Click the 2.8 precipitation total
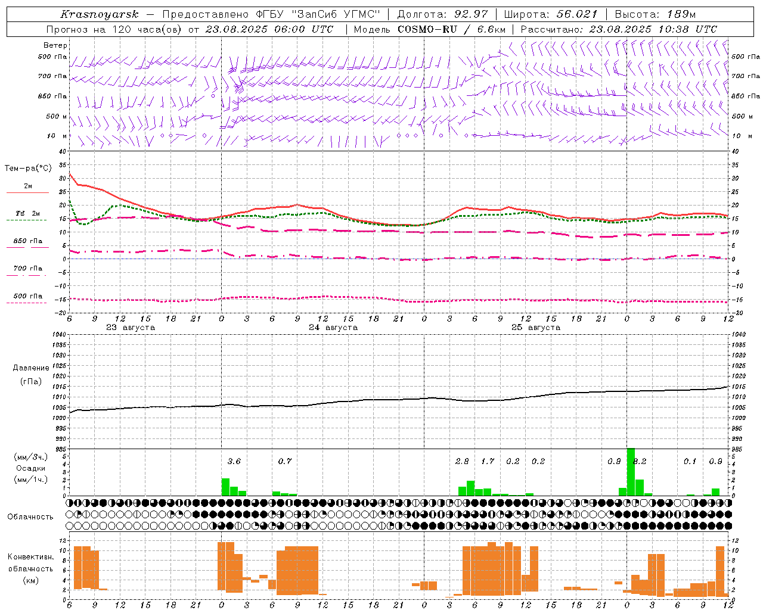The height and width of the screenshot is (610, 763). 462,461
